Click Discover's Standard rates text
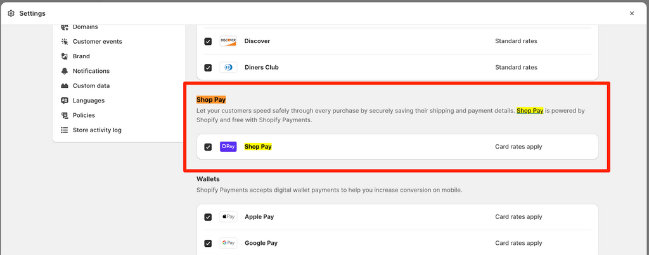The width and height of the screenshot is (649, 255). [x=516, y=41]
